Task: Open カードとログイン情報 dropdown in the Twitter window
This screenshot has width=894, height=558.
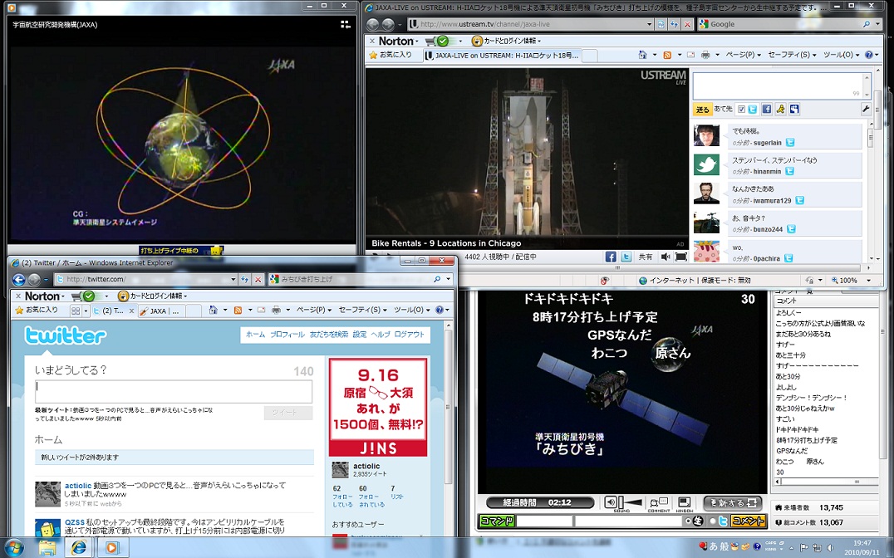Action: point(154,296)
